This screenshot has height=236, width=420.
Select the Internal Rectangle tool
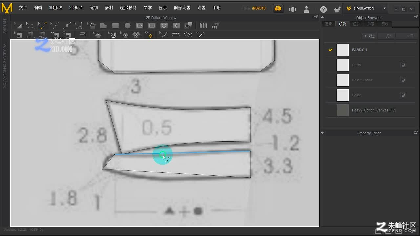[x=152, y=25]
